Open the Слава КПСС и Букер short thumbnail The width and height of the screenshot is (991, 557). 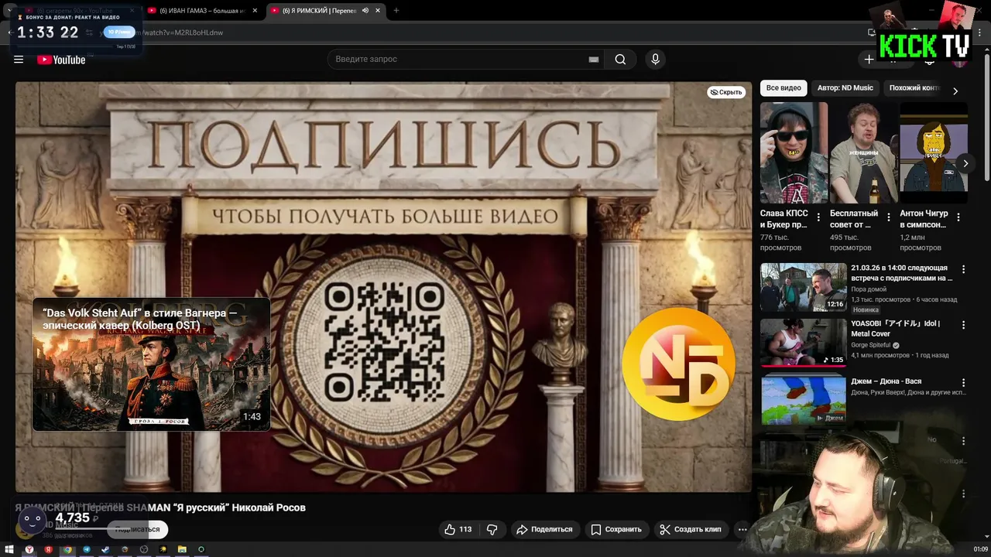click(794, 152)
